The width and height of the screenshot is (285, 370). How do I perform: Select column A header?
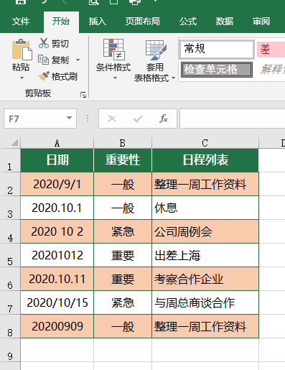coord(57,143)
